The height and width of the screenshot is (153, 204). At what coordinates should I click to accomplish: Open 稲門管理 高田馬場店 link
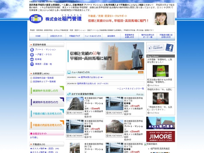(160, 149)
